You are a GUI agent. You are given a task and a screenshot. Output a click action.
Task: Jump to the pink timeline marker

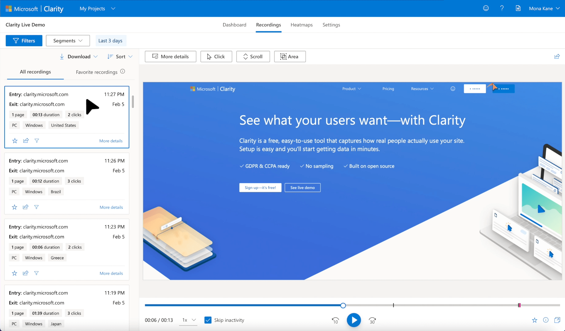click(519, 305)
